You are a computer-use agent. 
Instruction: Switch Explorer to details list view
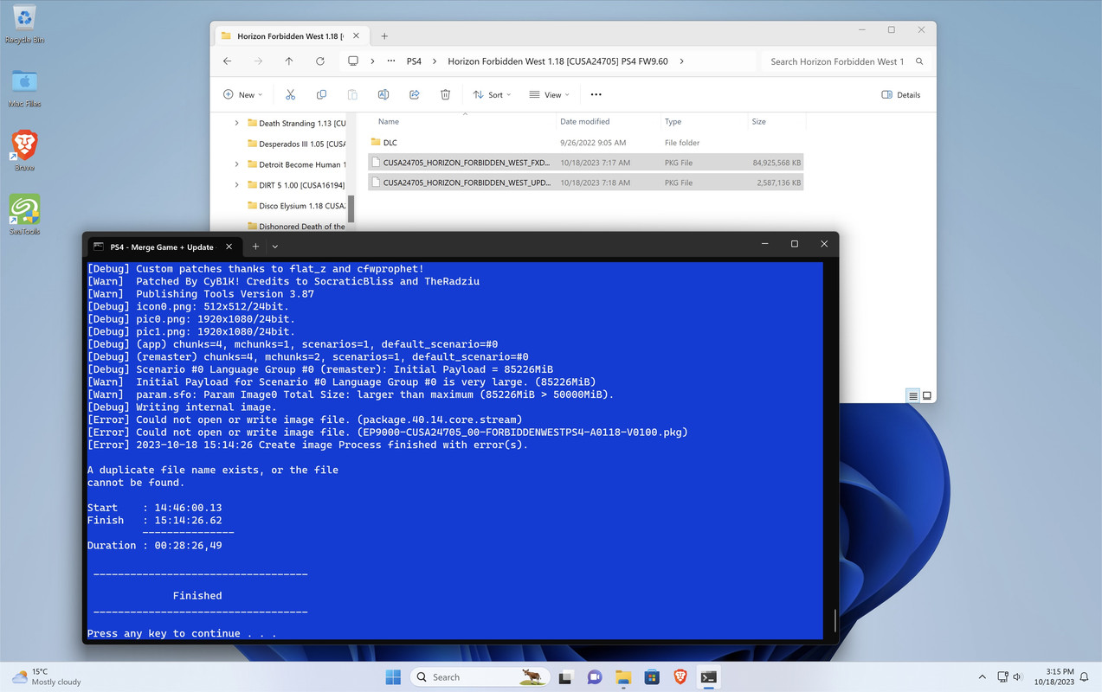[x=912, y=395]
